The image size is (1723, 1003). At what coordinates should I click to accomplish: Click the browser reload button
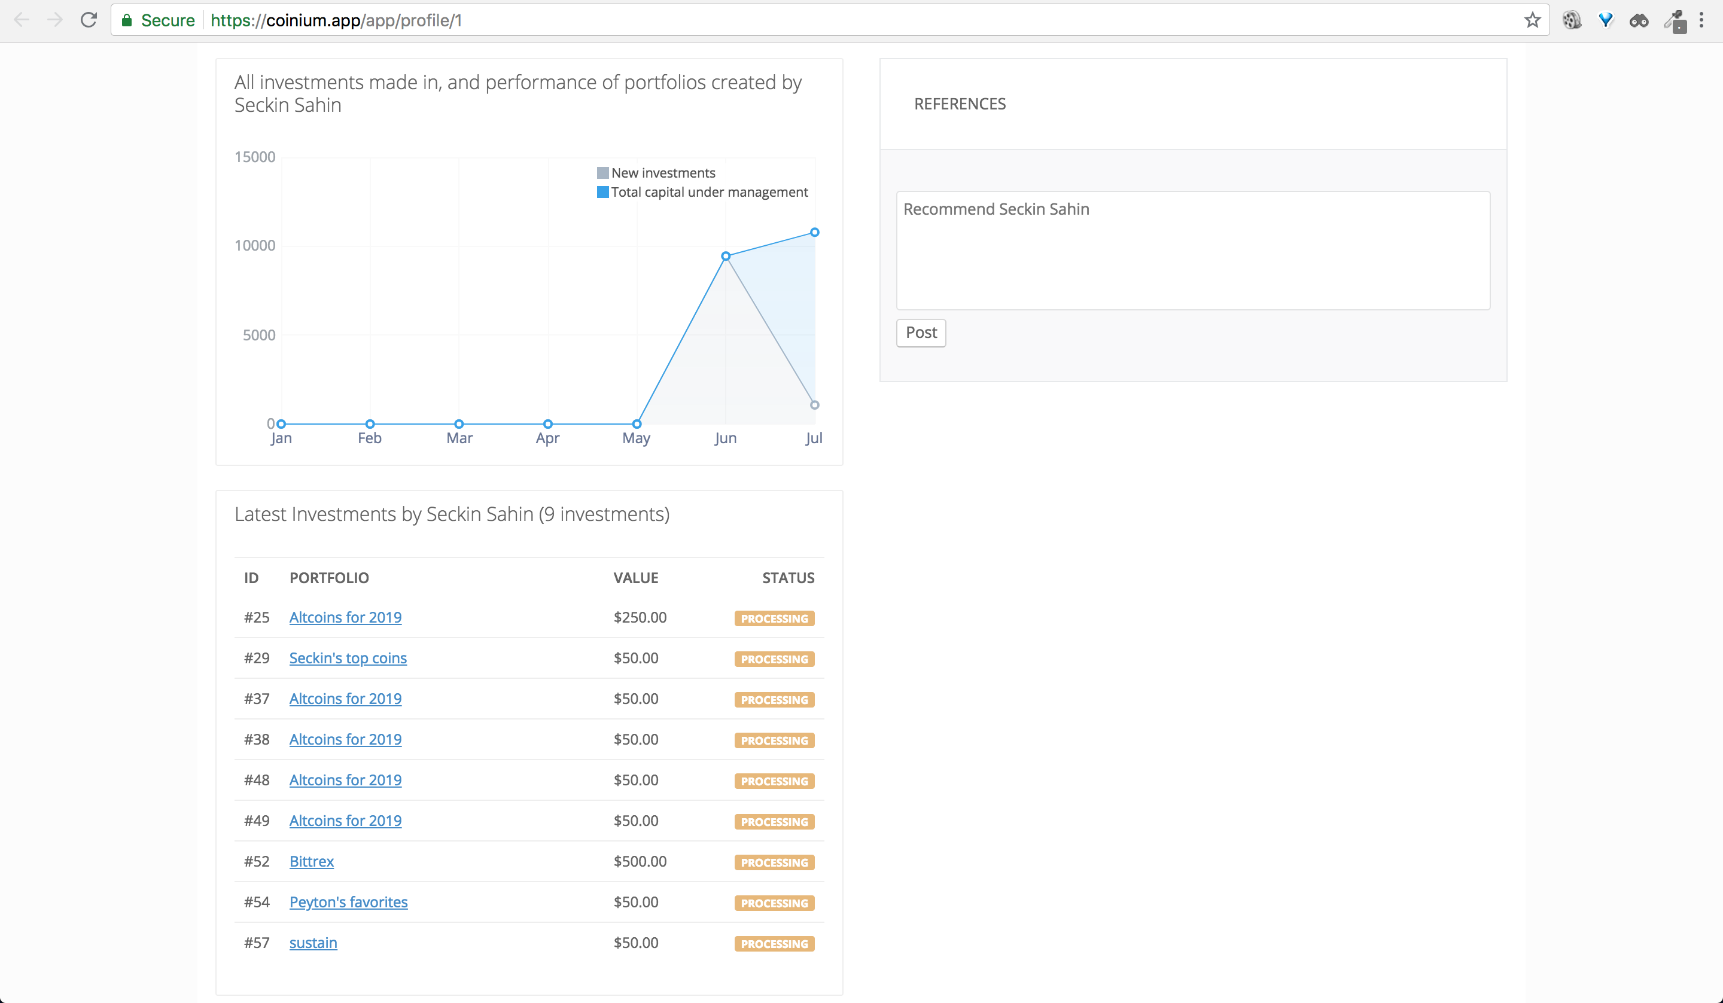(88, 20)
